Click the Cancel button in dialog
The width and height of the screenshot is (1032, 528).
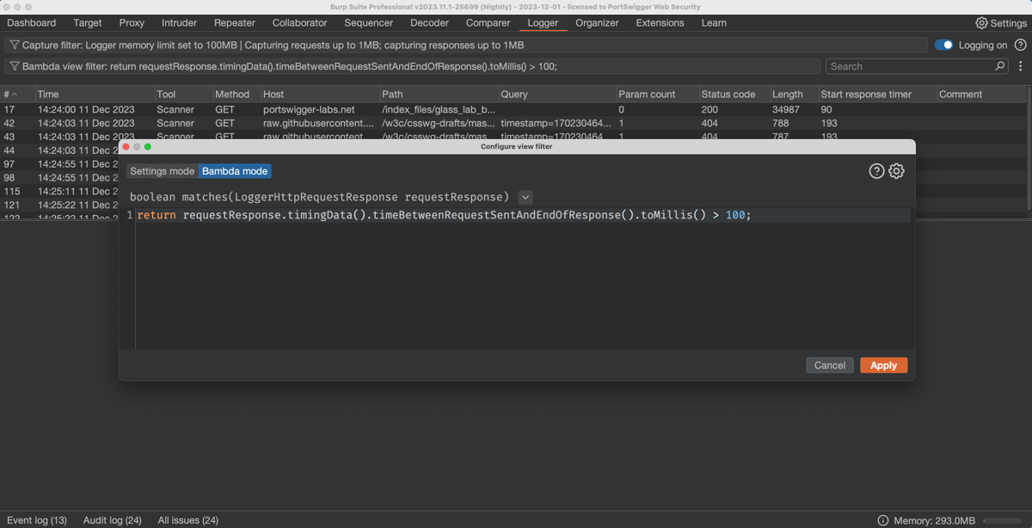(830, 365)
